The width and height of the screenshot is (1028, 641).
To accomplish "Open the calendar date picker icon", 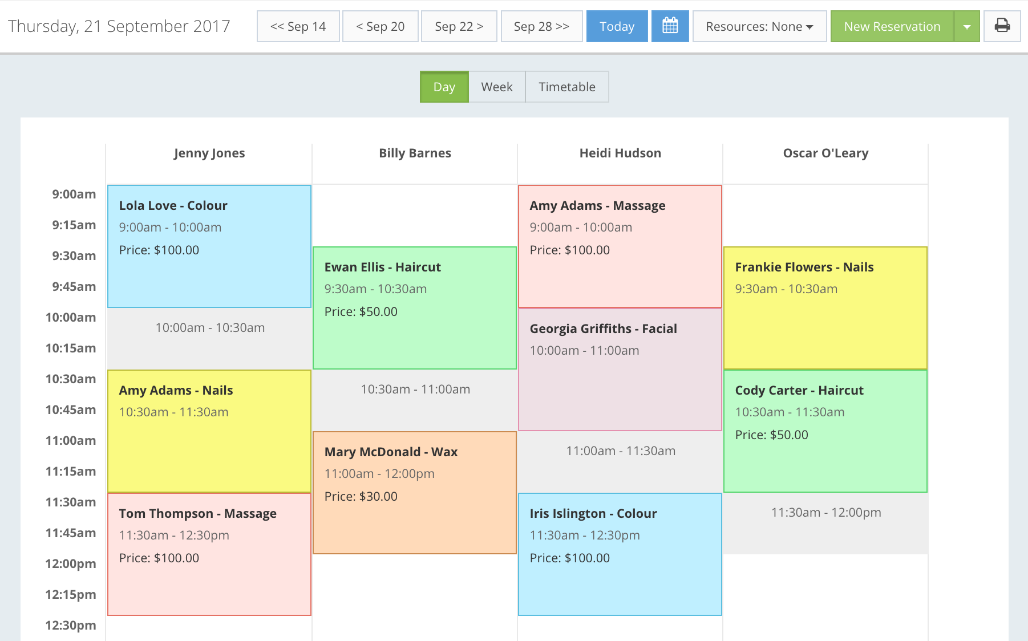I will click(670, 26).
